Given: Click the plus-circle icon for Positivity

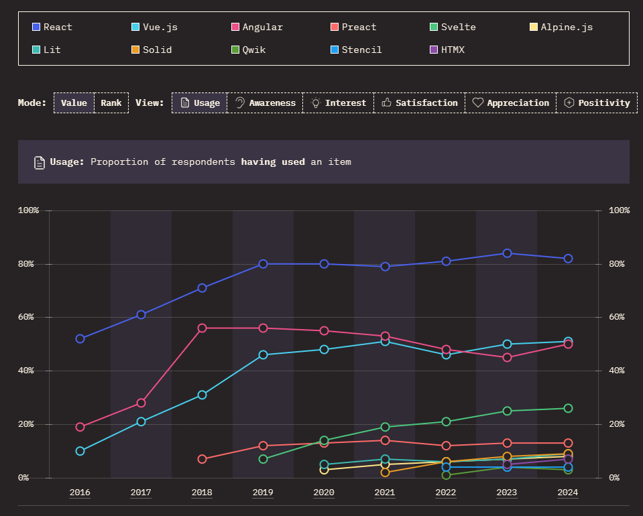Looking at the screenshot, I should [569, 103].
